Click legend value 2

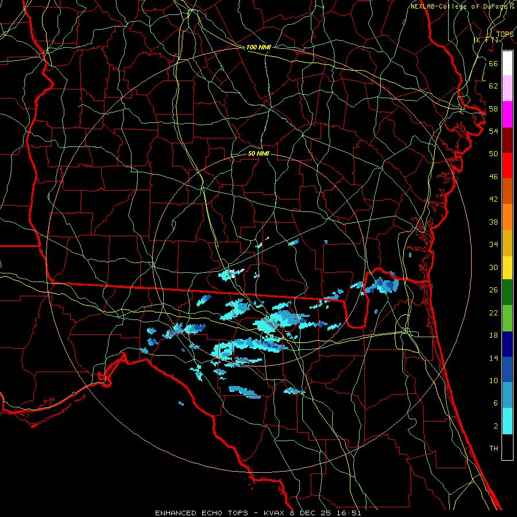495,426
